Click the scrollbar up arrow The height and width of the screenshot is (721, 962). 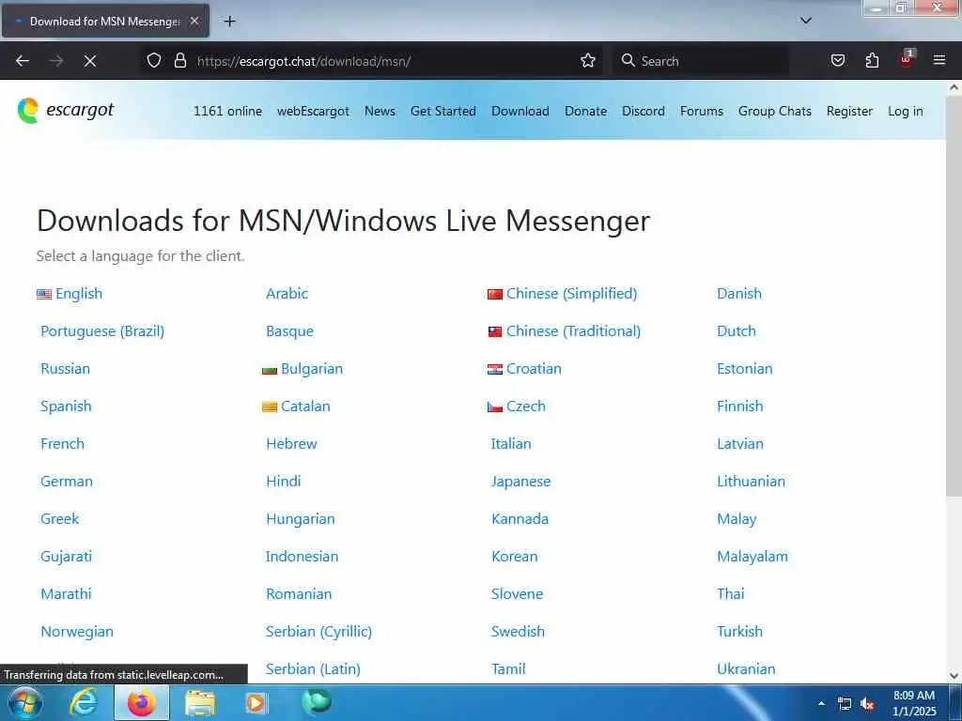point(954,87)
